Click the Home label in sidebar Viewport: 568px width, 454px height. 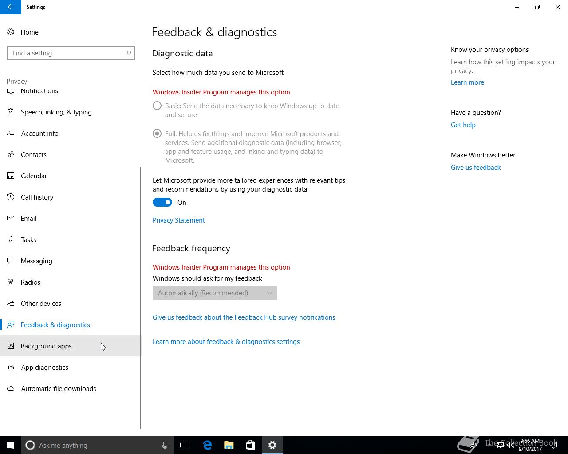coord(30,32)
